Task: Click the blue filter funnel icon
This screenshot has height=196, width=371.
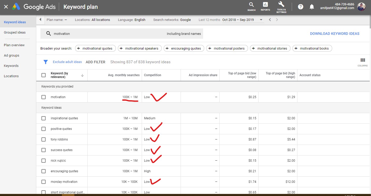Action: [46, 62]
